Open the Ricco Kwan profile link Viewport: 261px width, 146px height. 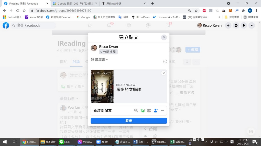click(209, 25)
